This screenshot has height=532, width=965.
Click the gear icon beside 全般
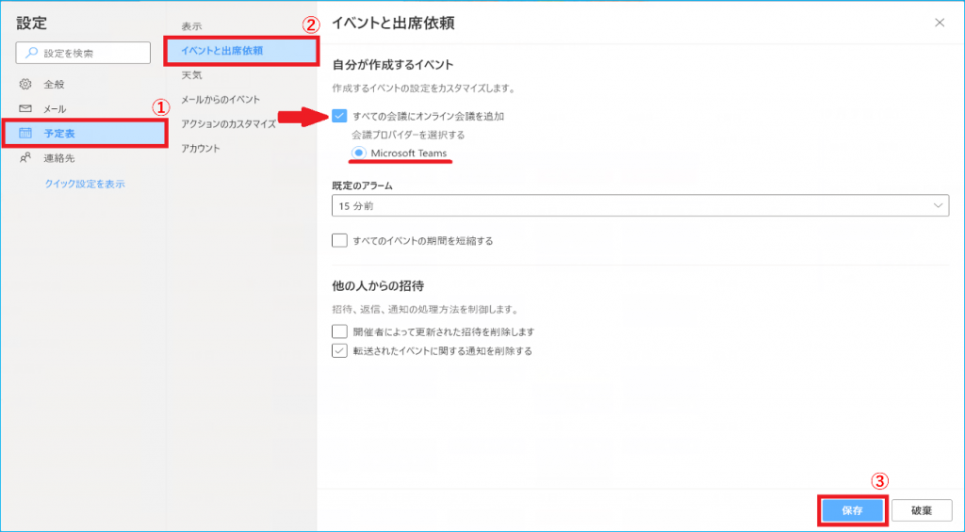tap(25, 85)
